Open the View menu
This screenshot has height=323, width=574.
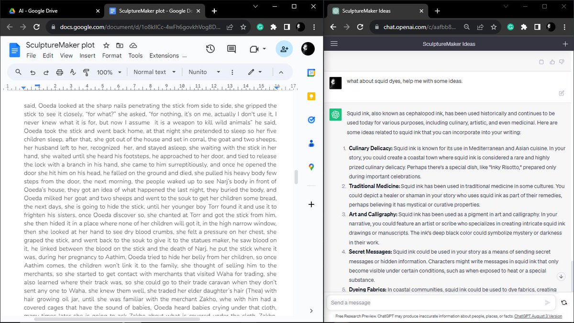[x=66, y=56]
